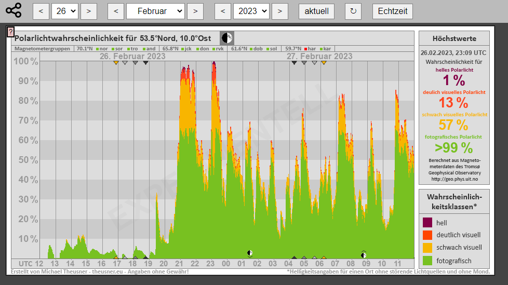The image size is (508, 285).
Task: Click the moon marker near 01 UTC
Action: (x=250, y=253)
